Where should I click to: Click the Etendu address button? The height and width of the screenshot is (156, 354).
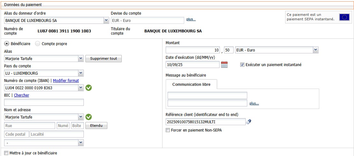click(x=96, y=125)
